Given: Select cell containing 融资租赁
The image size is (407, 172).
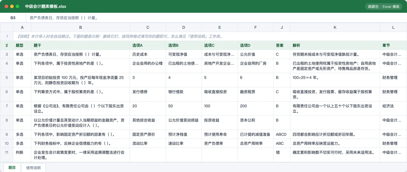Looking at the screenshot, I should click(256, 94).
